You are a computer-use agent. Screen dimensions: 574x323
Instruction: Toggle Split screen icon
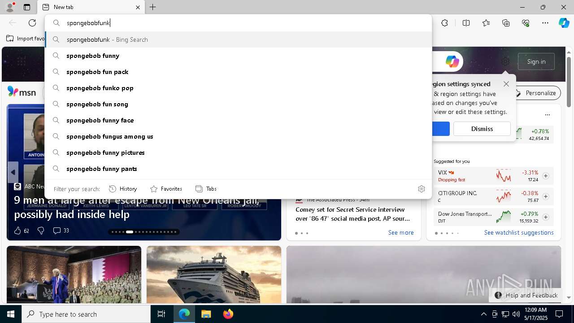(466, 23)
